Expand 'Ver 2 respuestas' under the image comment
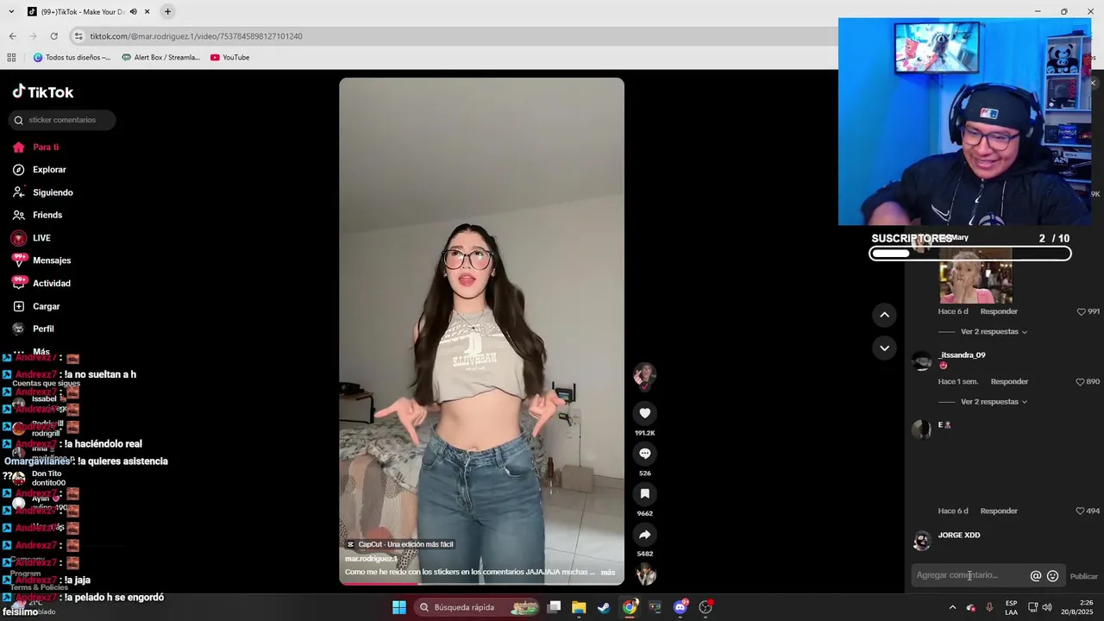The image size is (1104, 621). click(994, 331)
